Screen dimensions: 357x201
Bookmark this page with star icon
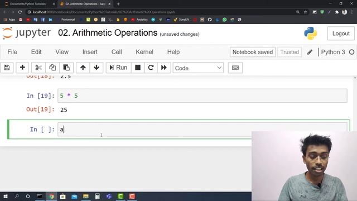point(305,12)
